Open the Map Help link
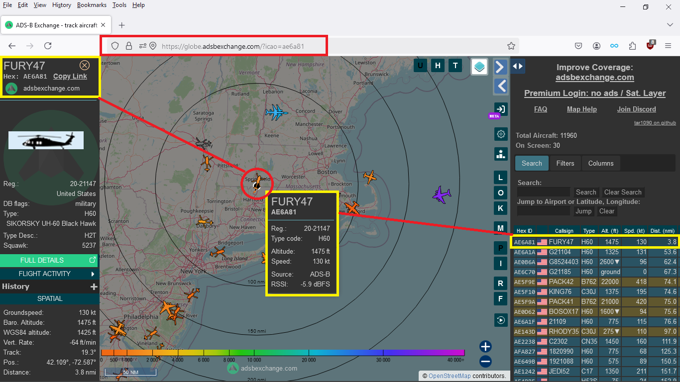The width and height of the screenshot is (680, 382). point(581,109)
